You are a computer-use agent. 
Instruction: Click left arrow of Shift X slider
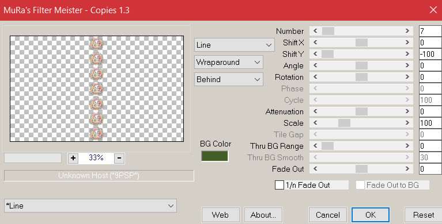(315, 43)
